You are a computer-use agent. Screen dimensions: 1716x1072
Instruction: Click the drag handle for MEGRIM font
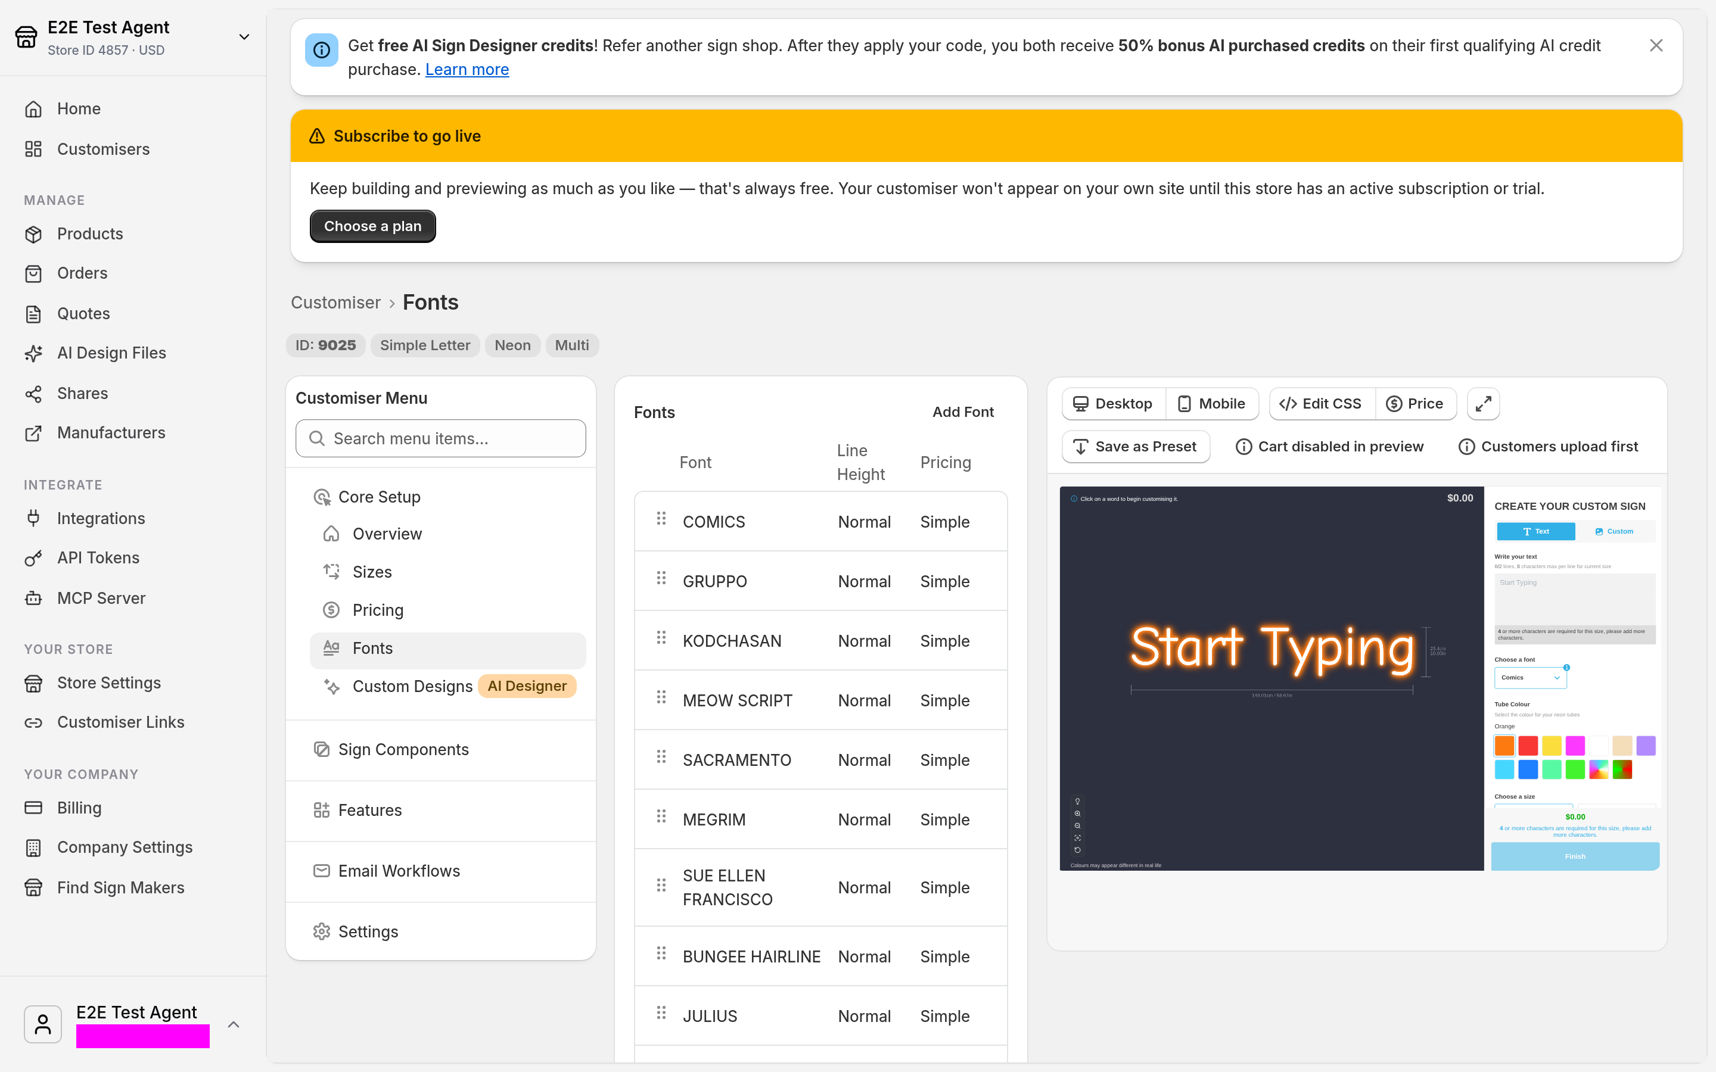coord(661,817)
